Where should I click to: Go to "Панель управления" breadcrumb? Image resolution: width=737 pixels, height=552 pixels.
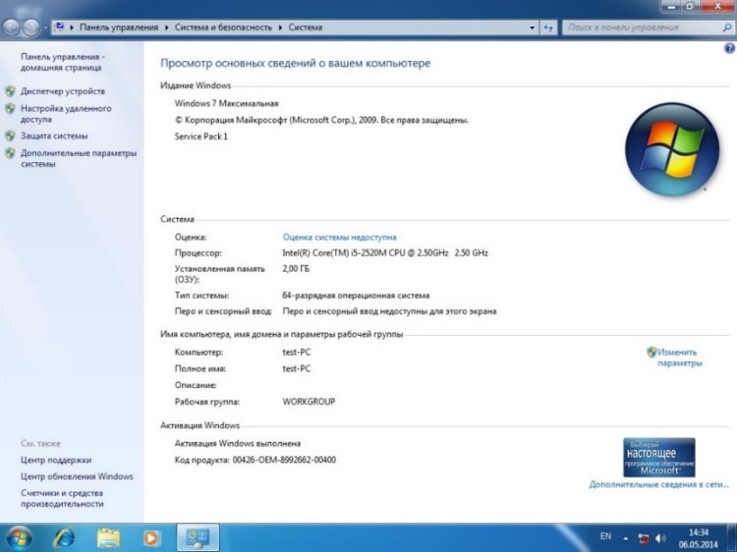click(x=119, y=27)
